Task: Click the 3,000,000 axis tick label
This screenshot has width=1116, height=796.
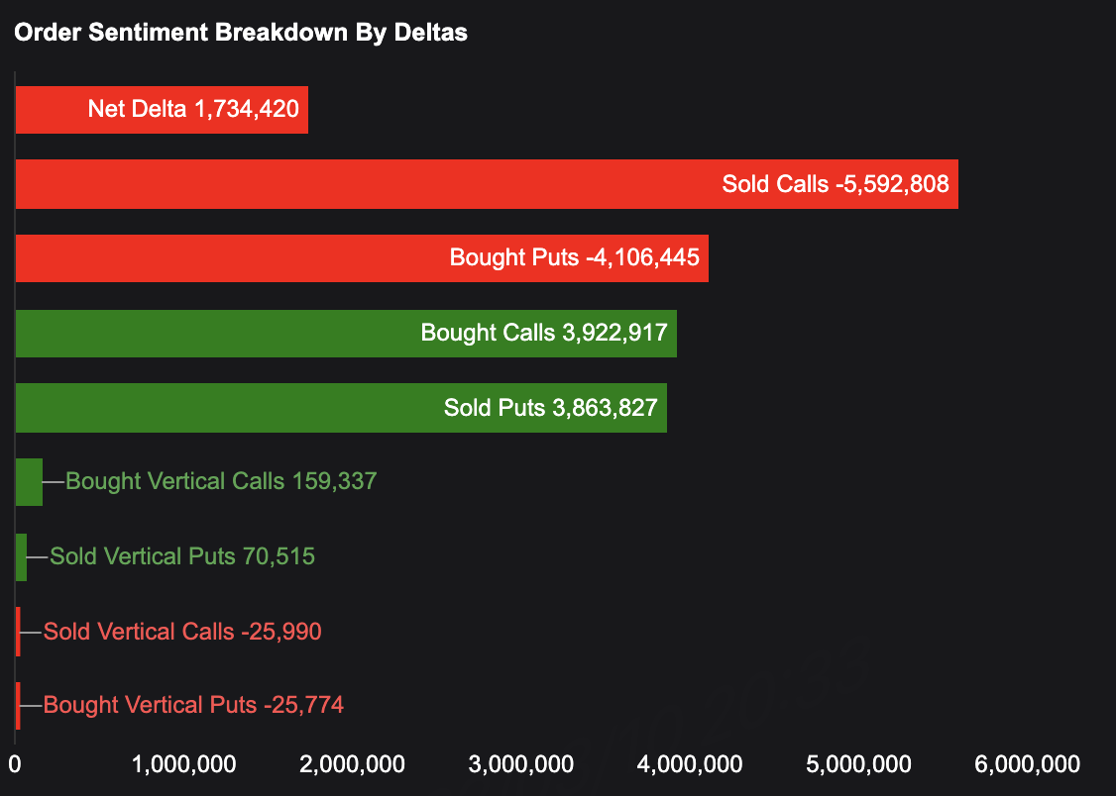Action: coord(520,764)
